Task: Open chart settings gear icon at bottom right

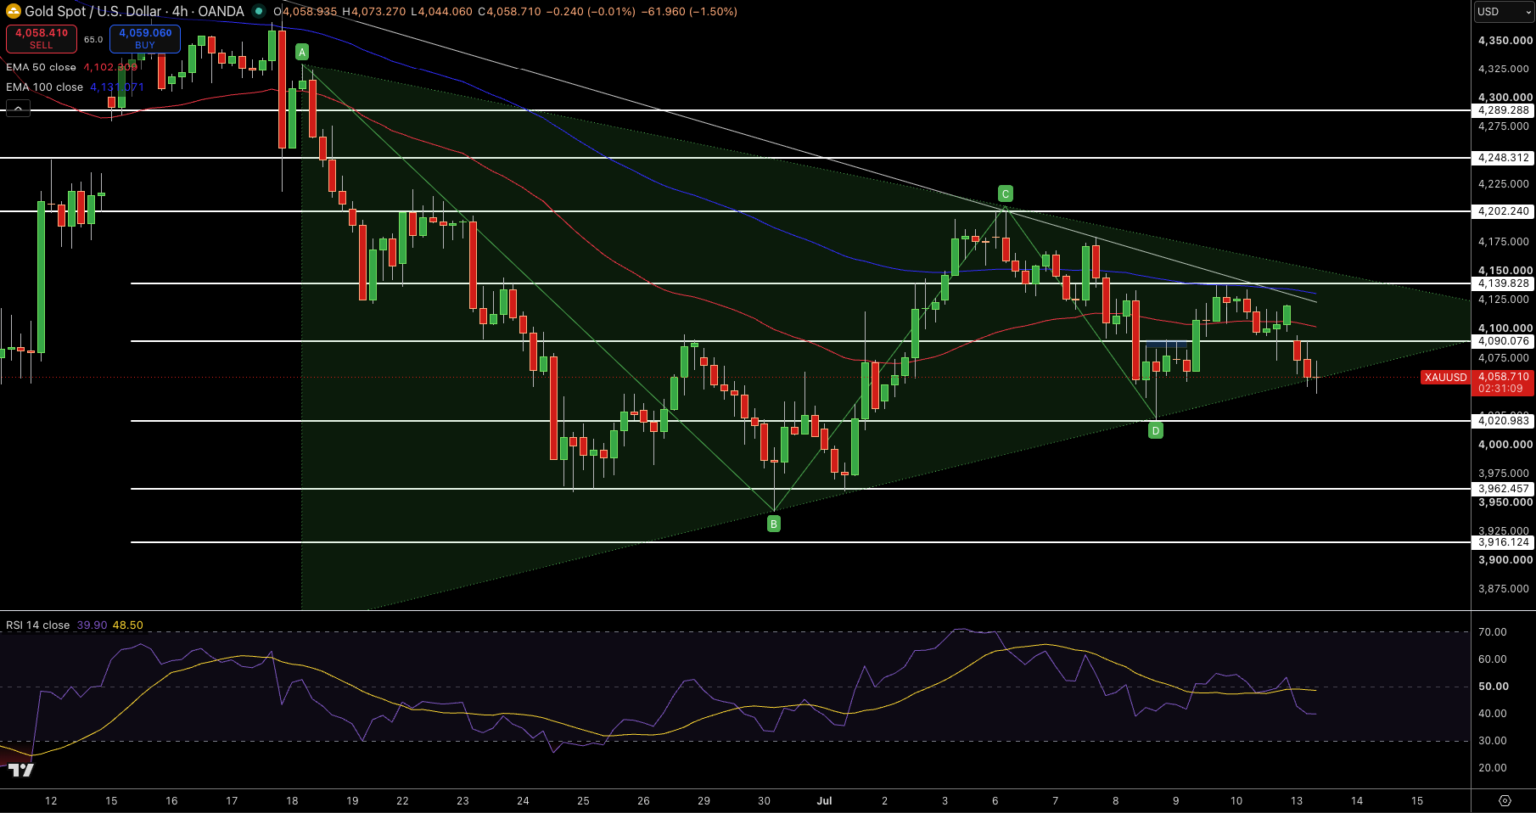Action: coord(1505,800)
